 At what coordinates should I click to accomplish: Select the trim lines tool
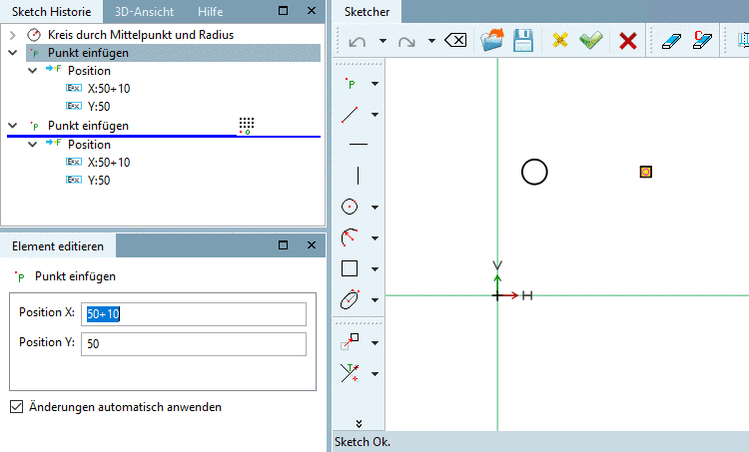tap(350, 373)
